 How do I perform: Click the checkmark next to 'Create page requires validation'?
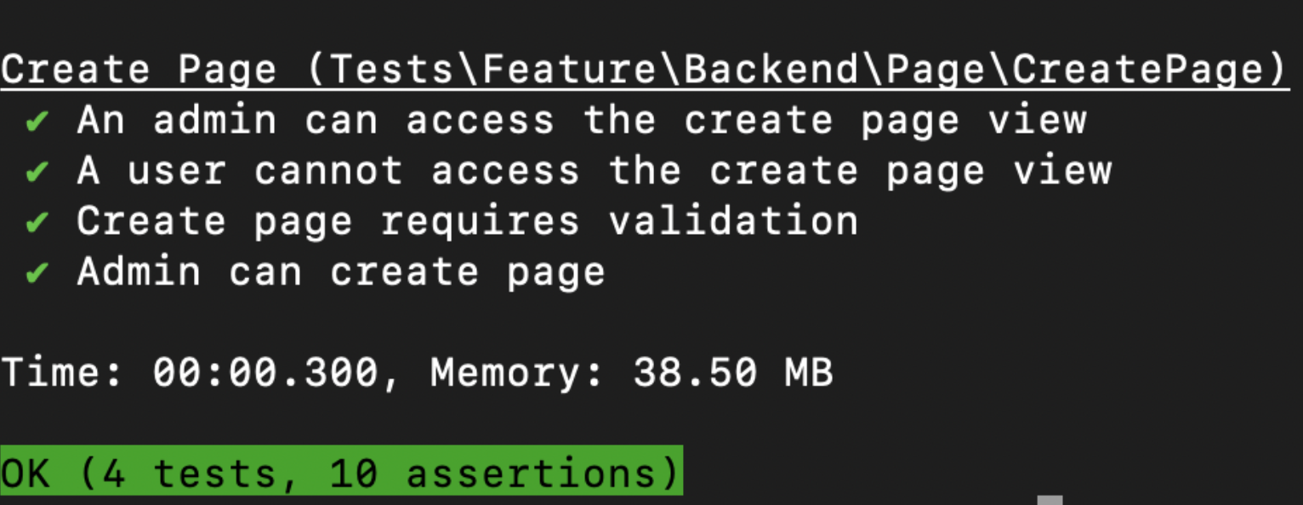click(37, 223)
